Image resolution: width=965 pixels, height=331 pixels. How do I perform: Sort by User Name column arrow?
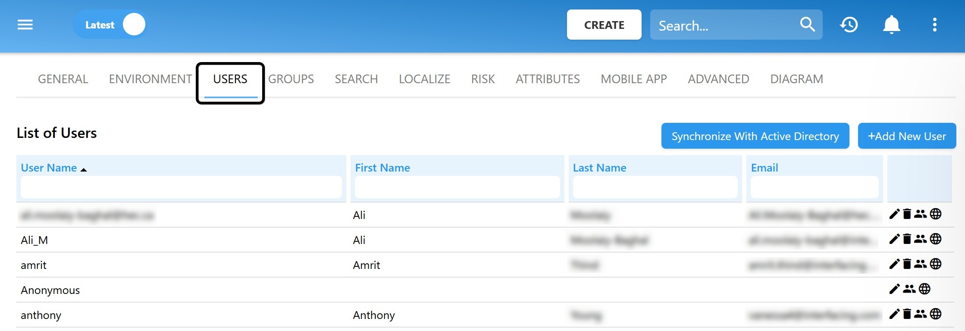[84, 169]
